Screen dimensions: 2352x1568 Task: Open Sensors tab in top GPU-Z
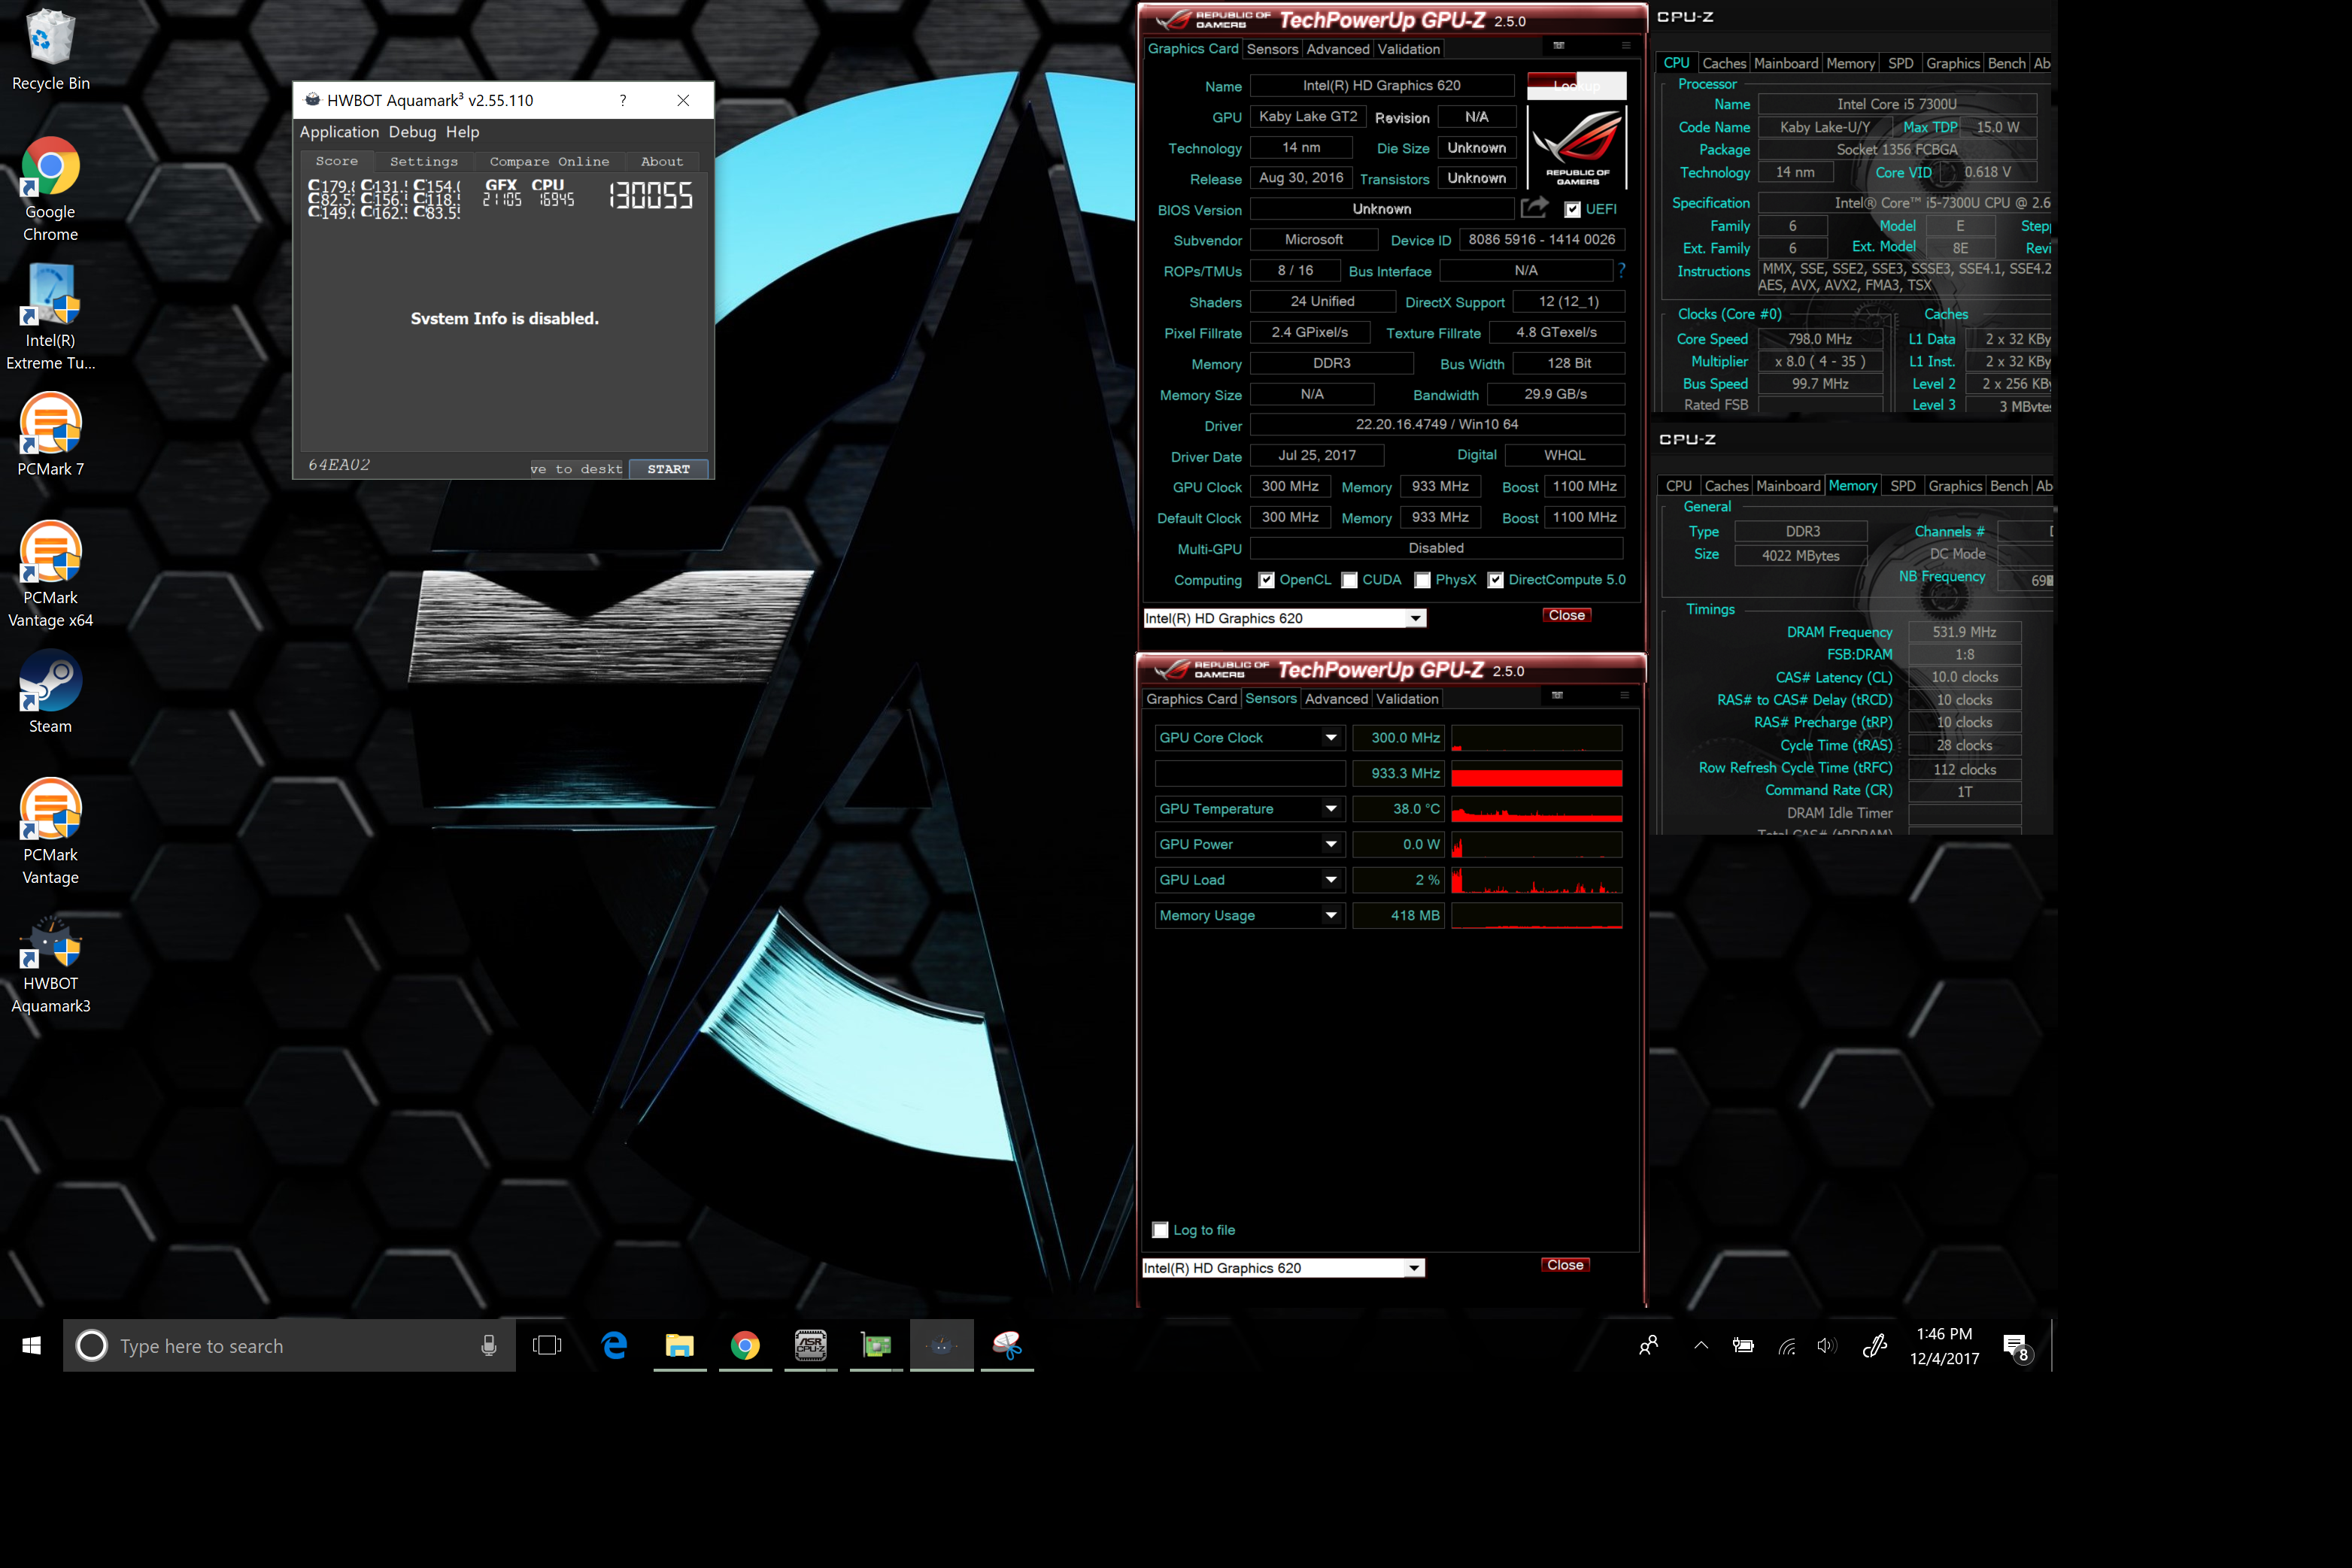point(1272,49)
